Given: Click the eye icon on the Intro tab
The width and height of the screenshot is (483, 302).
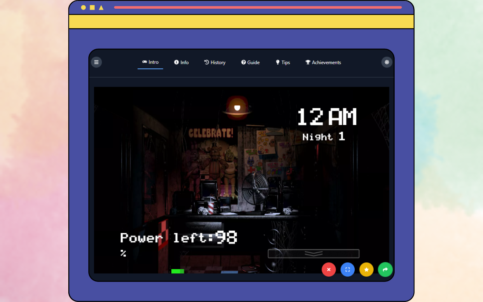Looking at the screenshot, I should click(144, 62).
